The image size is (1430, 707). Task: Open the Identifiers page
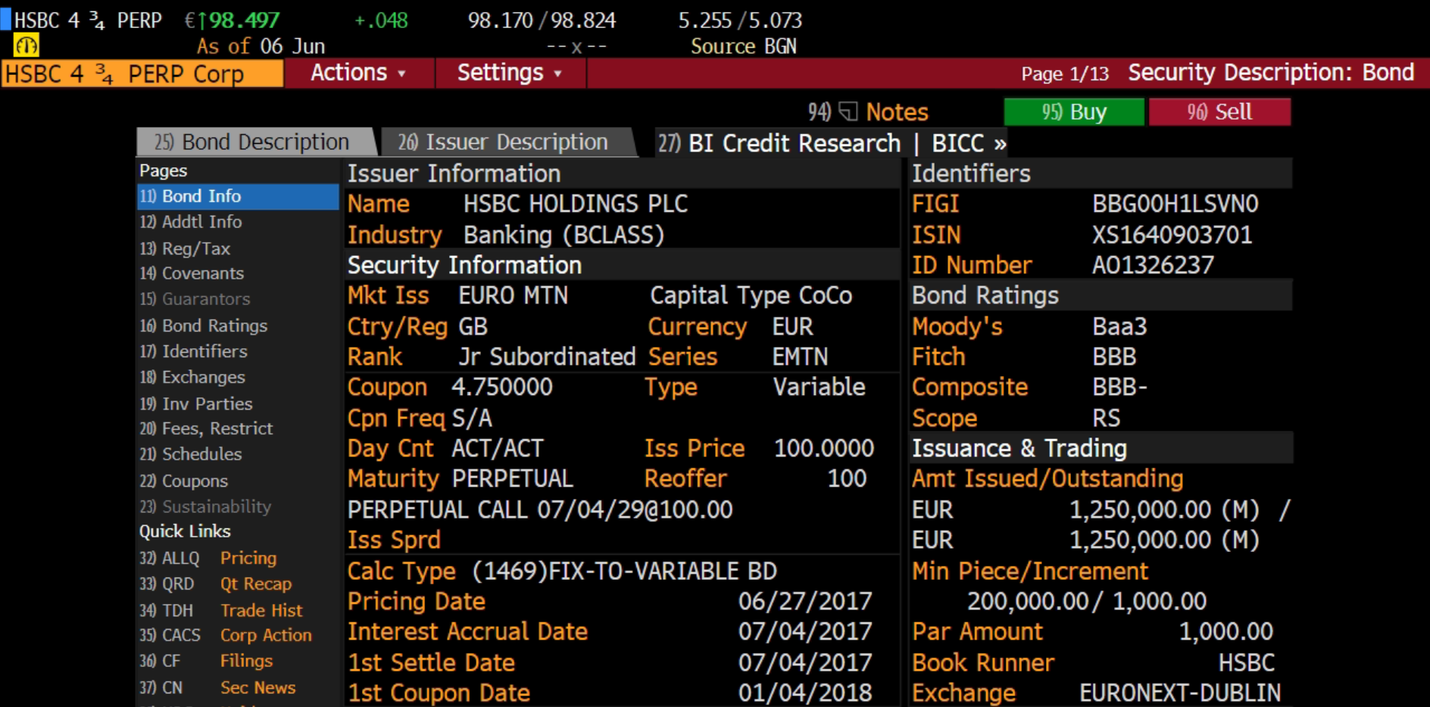coord(237,351)
